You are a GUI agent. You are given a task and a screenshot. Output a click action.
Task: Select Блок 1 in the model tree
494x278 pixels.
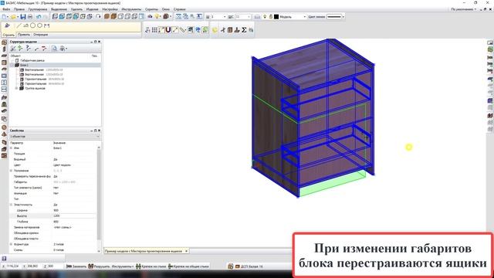tap(24, 65)
